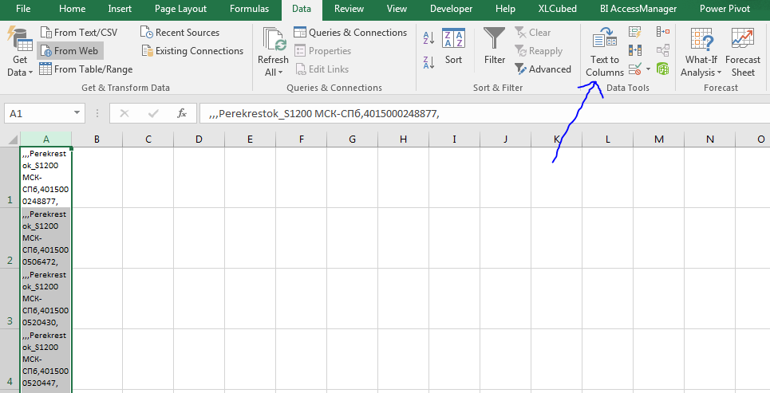
Task: Open the Relationships tool
Action: (x=663, y=50)
